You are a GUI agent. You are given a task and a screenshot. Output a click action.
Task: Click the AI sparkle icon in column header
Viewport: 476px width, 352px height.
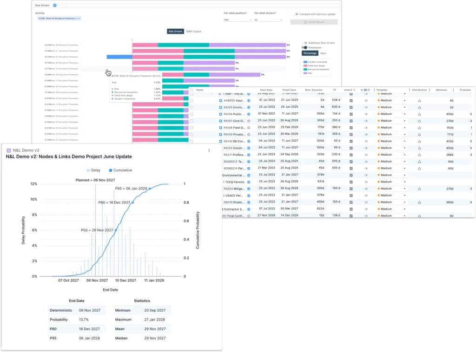pyautogui.click(x=362, y=90)
